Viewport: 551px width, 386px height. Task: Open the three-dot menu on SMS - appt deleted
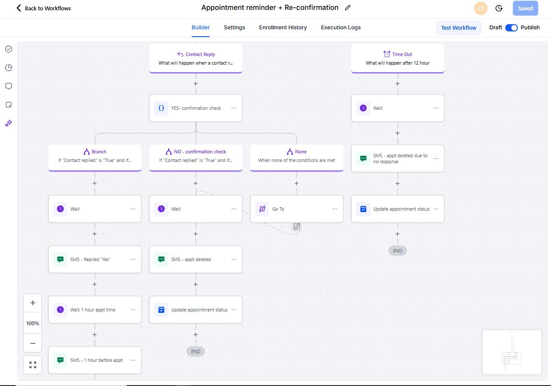click(234, 259)
